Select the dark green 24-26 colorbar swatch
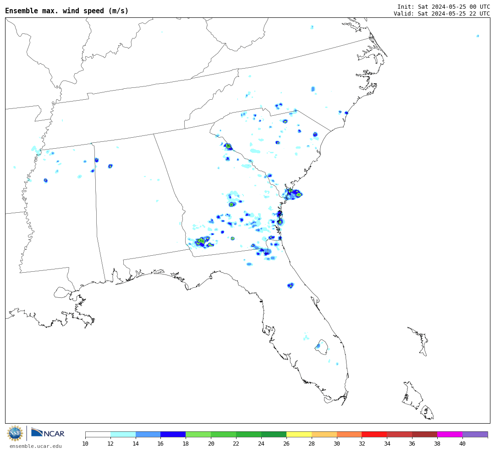 (x=274, y=434)
